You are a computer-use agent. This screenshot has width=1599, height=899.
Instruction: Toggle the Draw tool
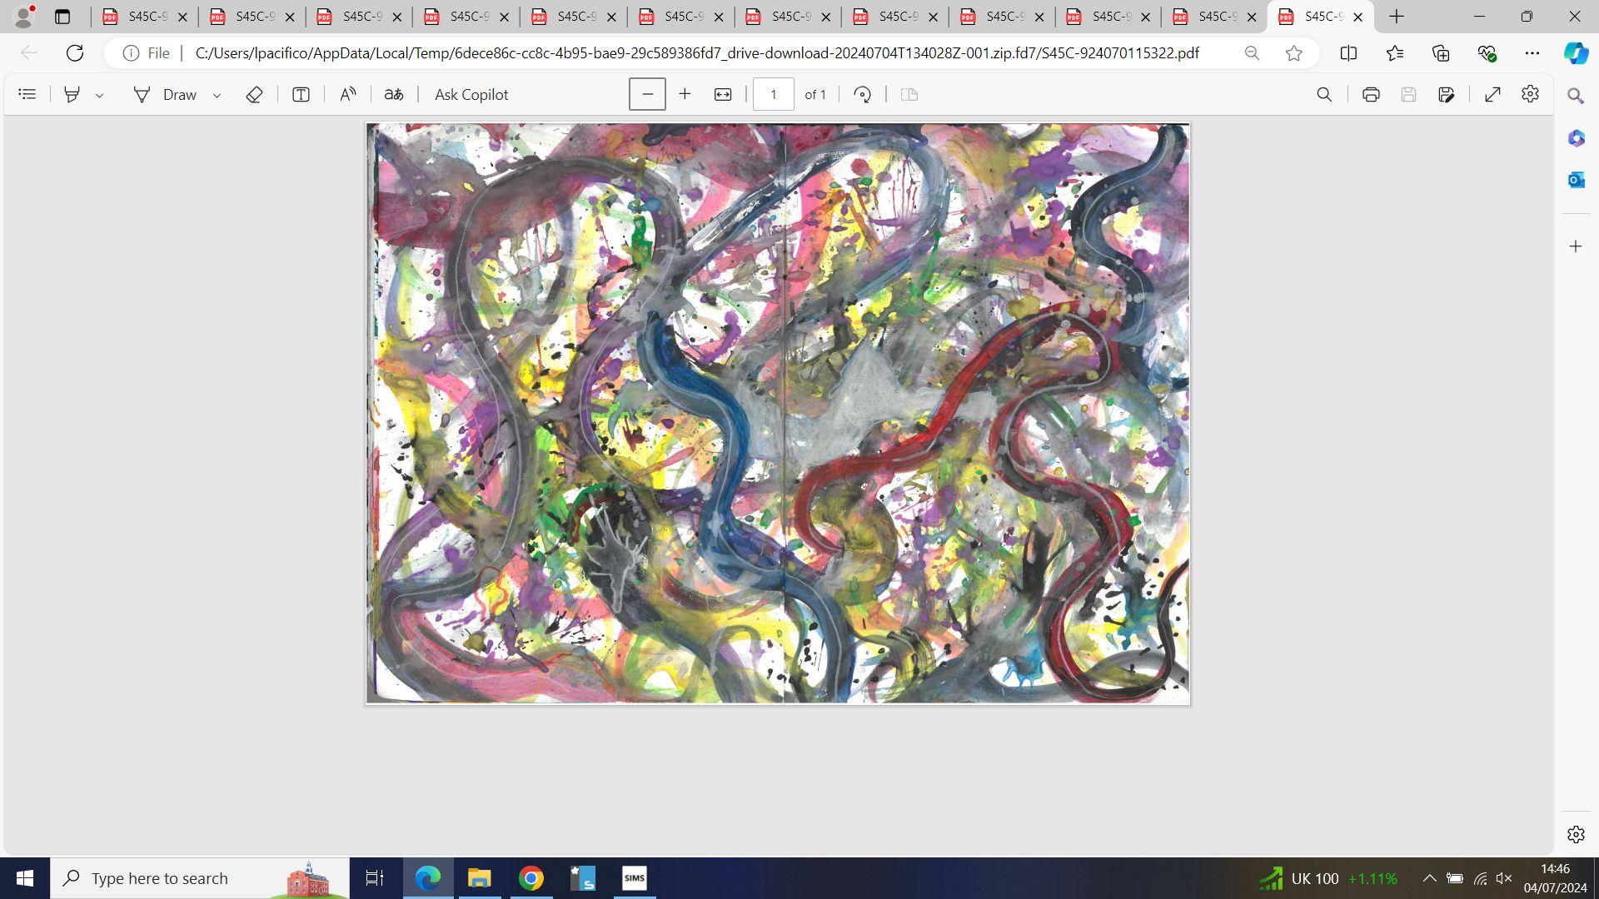coord(166,95)
